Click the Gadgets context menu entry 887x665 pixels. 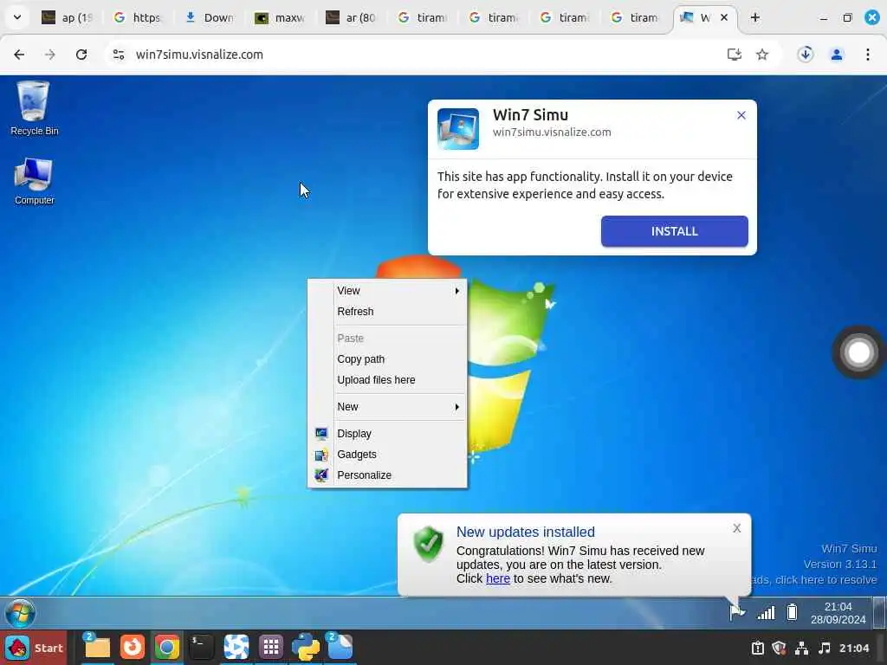tap(387, 455)
